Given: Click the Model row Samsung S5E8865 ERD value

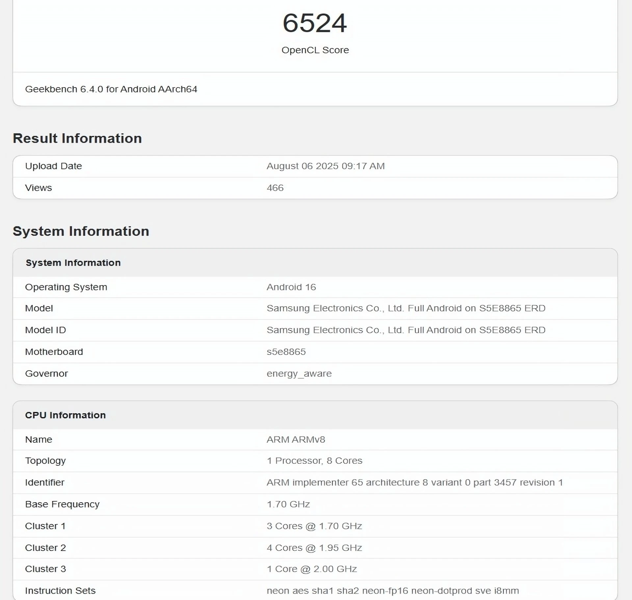Looking at the screenshot, I should pyautogui.click(x=406, y=308).
